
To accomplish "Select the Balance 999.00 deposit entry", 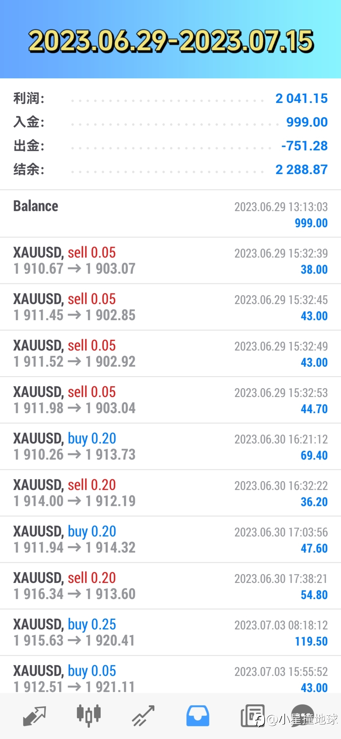I will tap(170, 214).
